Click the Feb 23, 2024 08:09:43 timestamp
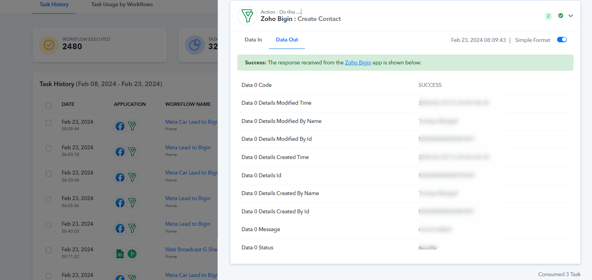Viewport: 592px width, 280px height. (478, 40)
